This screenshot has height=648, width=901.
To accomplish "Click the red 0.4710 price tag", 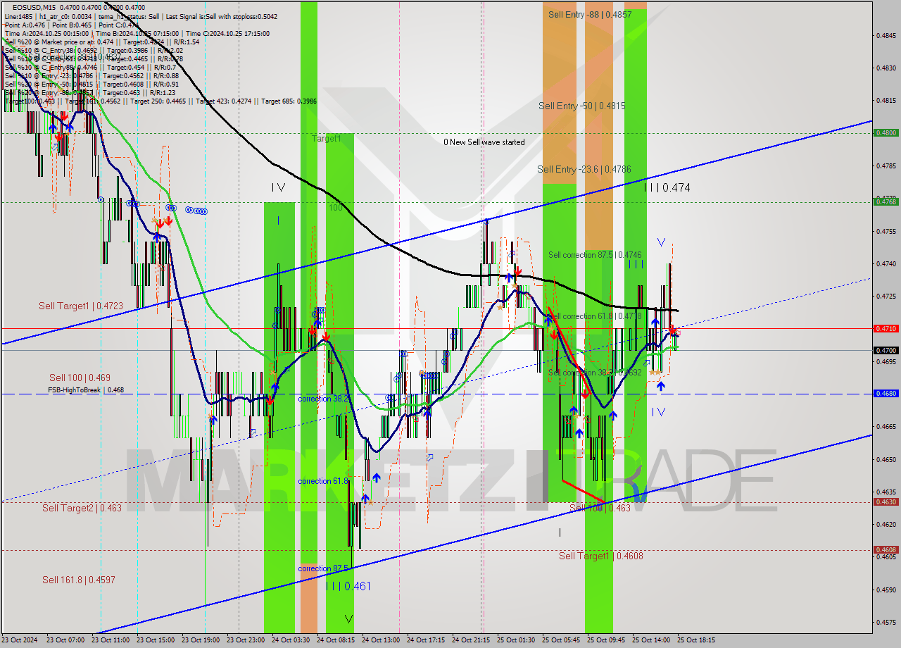I will [885, 328].
